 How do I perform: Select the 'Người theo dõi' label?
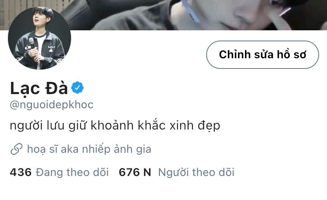point(196,172)
